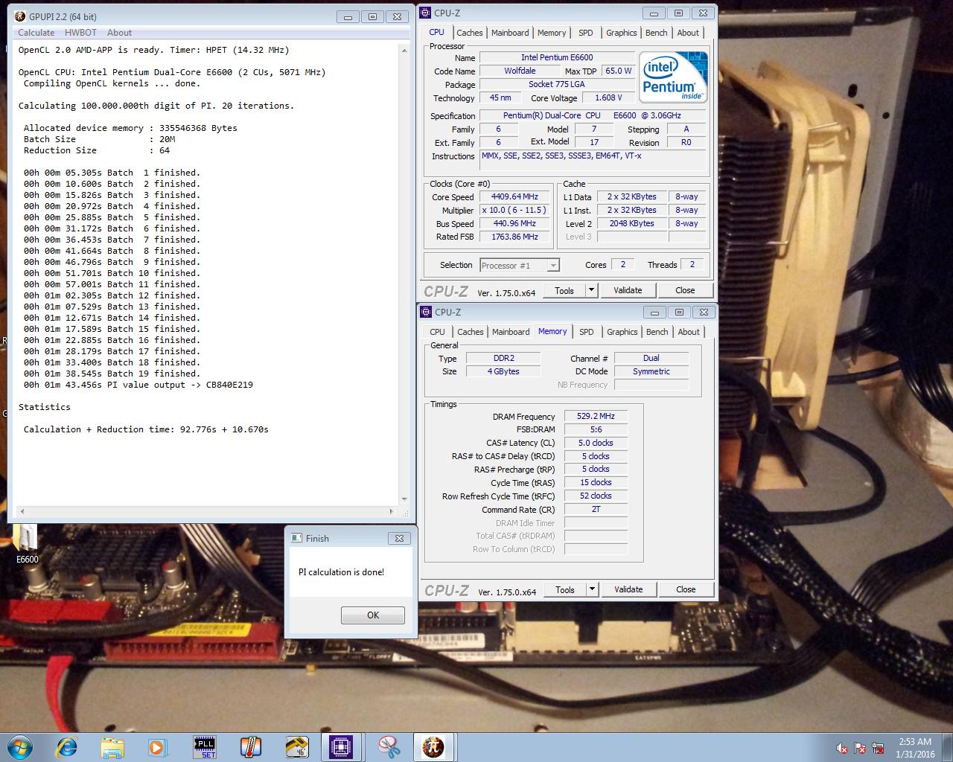Click the Core Voltage value 1.608 V
This screenshot has height=762, width=953.
point(608,97)
